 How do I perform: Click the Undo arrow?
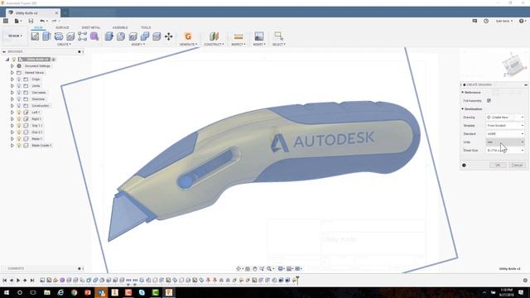42,21
